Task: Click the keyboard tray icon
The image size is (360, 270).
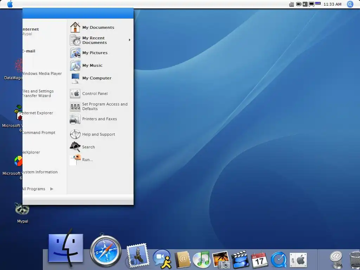Action: (x=291, y=4)
